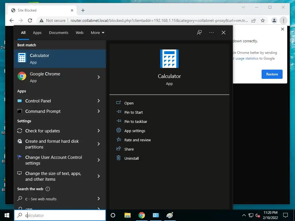Click Restore in the Chrome popup
This screenshot has width=295, height=221.
pyautogui.click(x=272, y=74)
